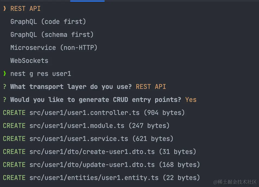Select the Microservice (non-HTTP) option

[54, 48]
